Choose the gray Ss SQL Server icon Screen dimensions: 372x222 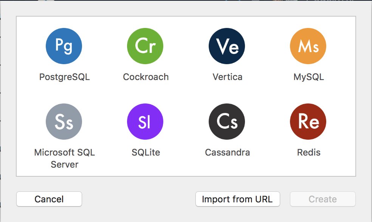[x=64, y=122]
